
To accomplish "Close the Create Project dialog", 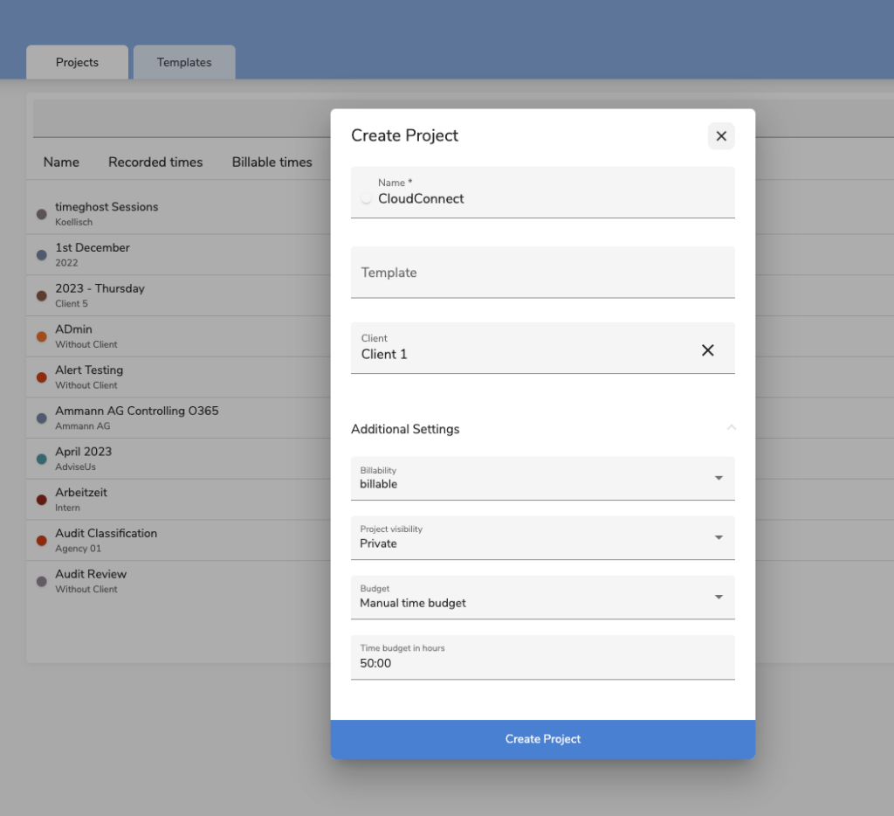I will tap(720, 136).
